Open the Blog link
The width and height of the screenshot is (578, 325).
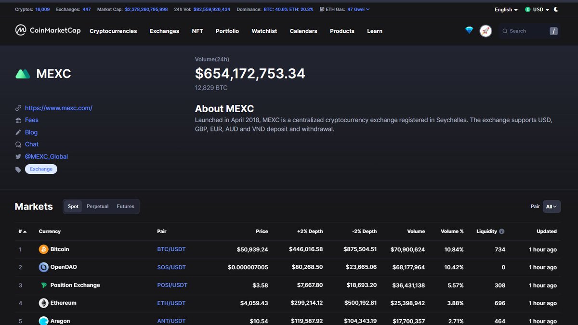coord(31,132)
